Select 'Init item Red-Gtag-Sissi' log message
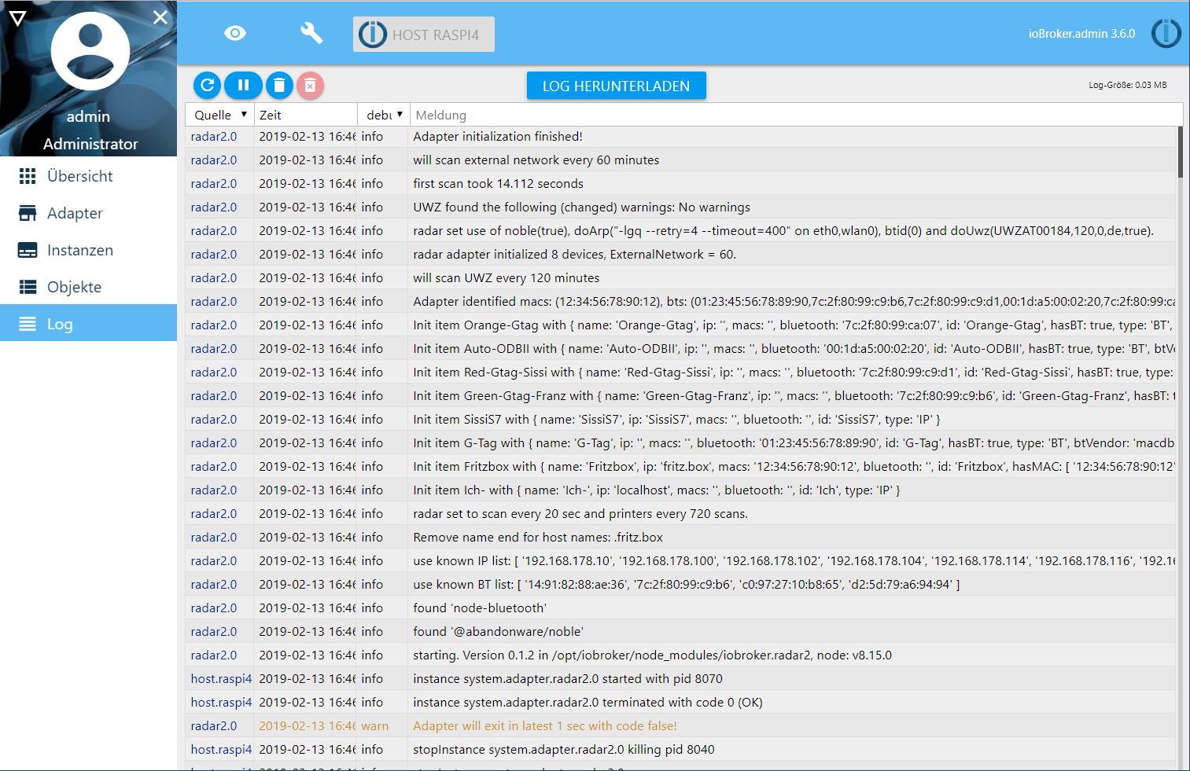 coord(794,373)
